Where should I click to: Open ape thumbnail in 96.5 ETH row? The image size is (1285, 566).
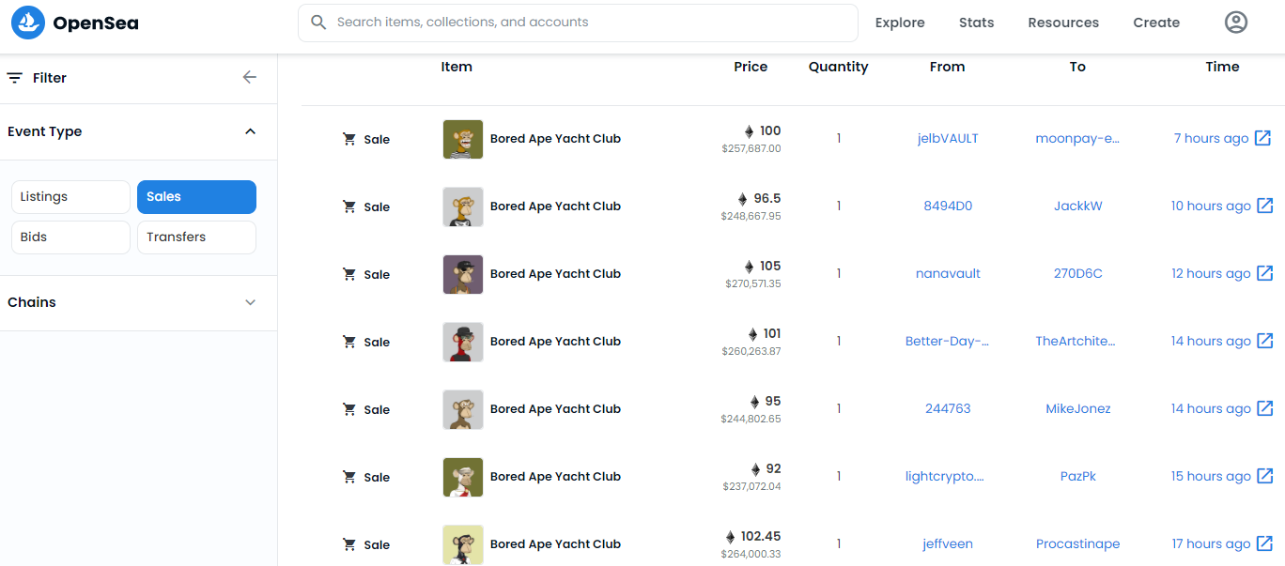pos(463,207)
